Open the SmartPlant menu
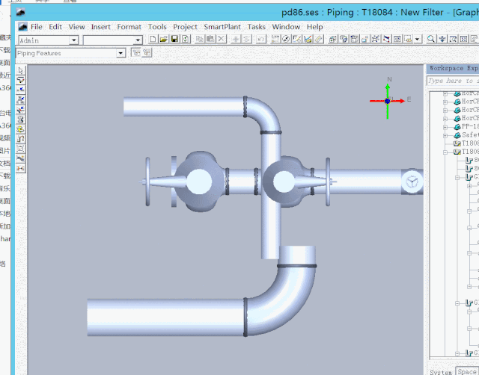Image resolution: width=479 pixels, height=375 pixels. click(222, 27)
